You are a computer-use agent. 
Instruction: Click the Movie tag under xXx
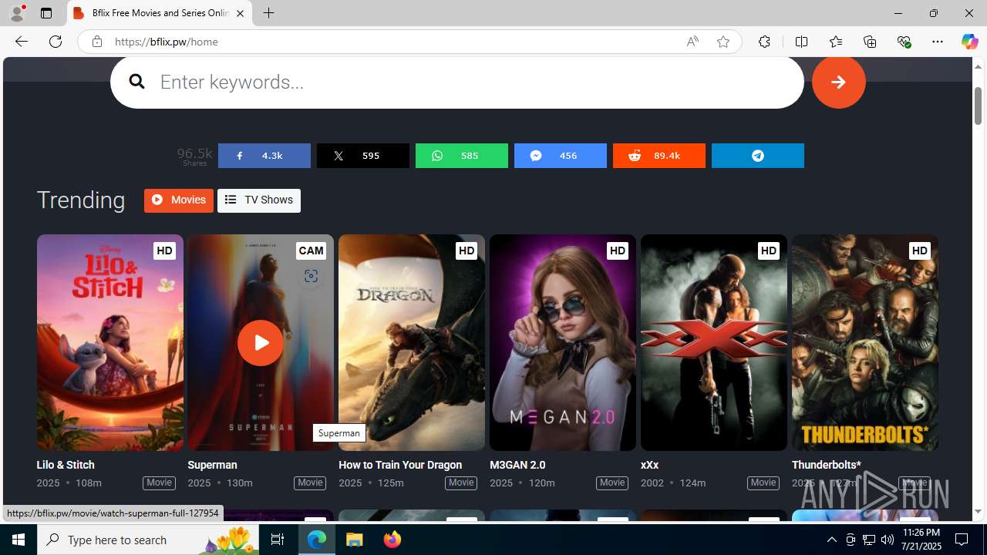pyautogui.click(x=763, y=483)
